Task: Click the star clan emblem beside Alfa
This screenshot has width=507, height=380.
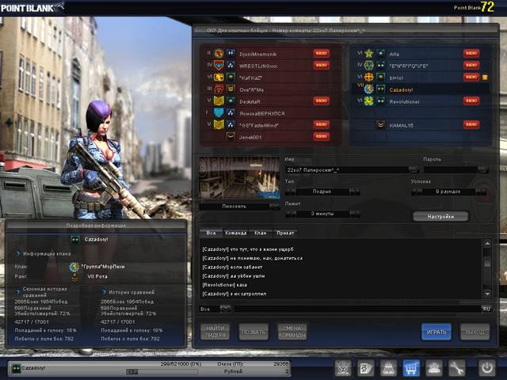Action: [x=369, y=53]
